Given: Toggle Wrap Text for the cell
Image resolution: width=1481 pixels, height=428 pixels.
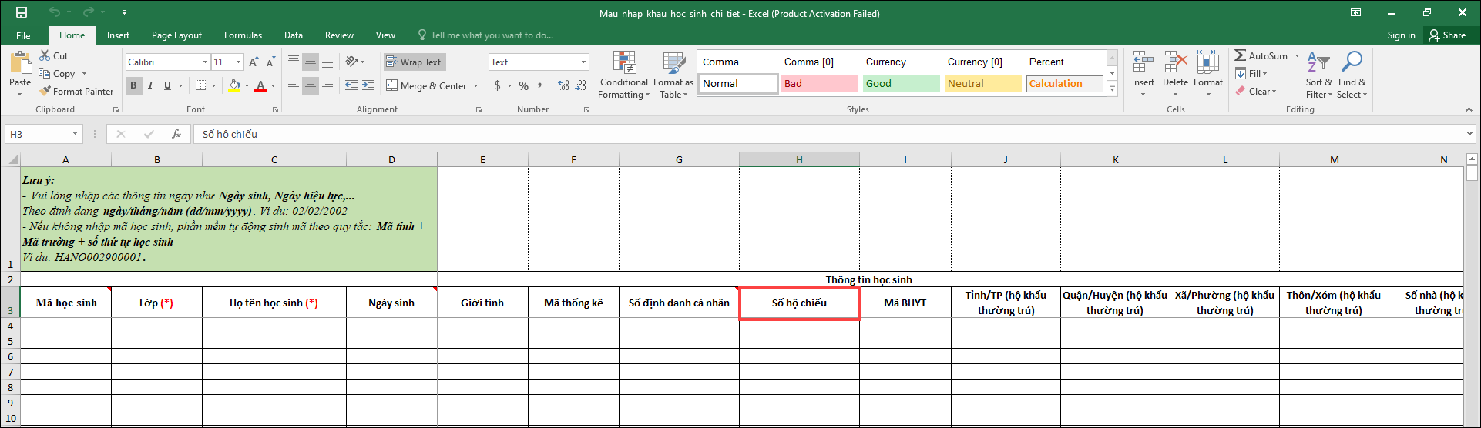Looking at the screenshot, I should tap(414, 62).
